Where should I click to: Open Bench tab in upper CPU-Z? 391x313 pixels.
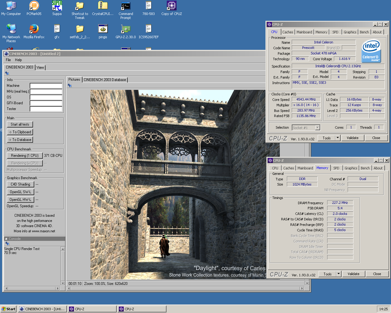coord(364,32)
